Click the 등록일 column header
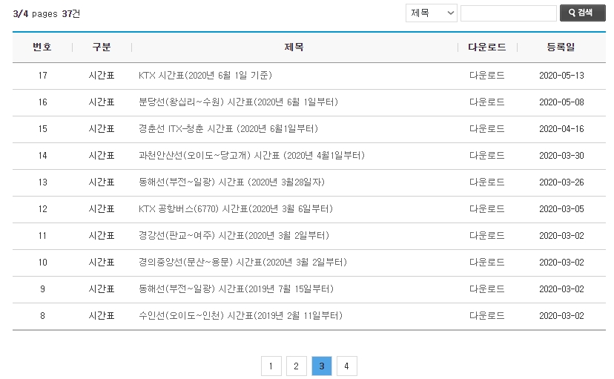 [561, 47]
